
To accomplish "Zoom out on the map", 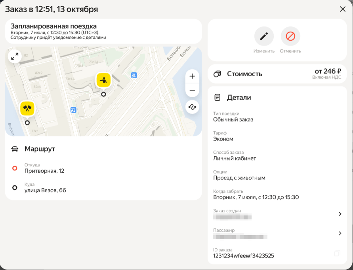I will coord(192,91).
